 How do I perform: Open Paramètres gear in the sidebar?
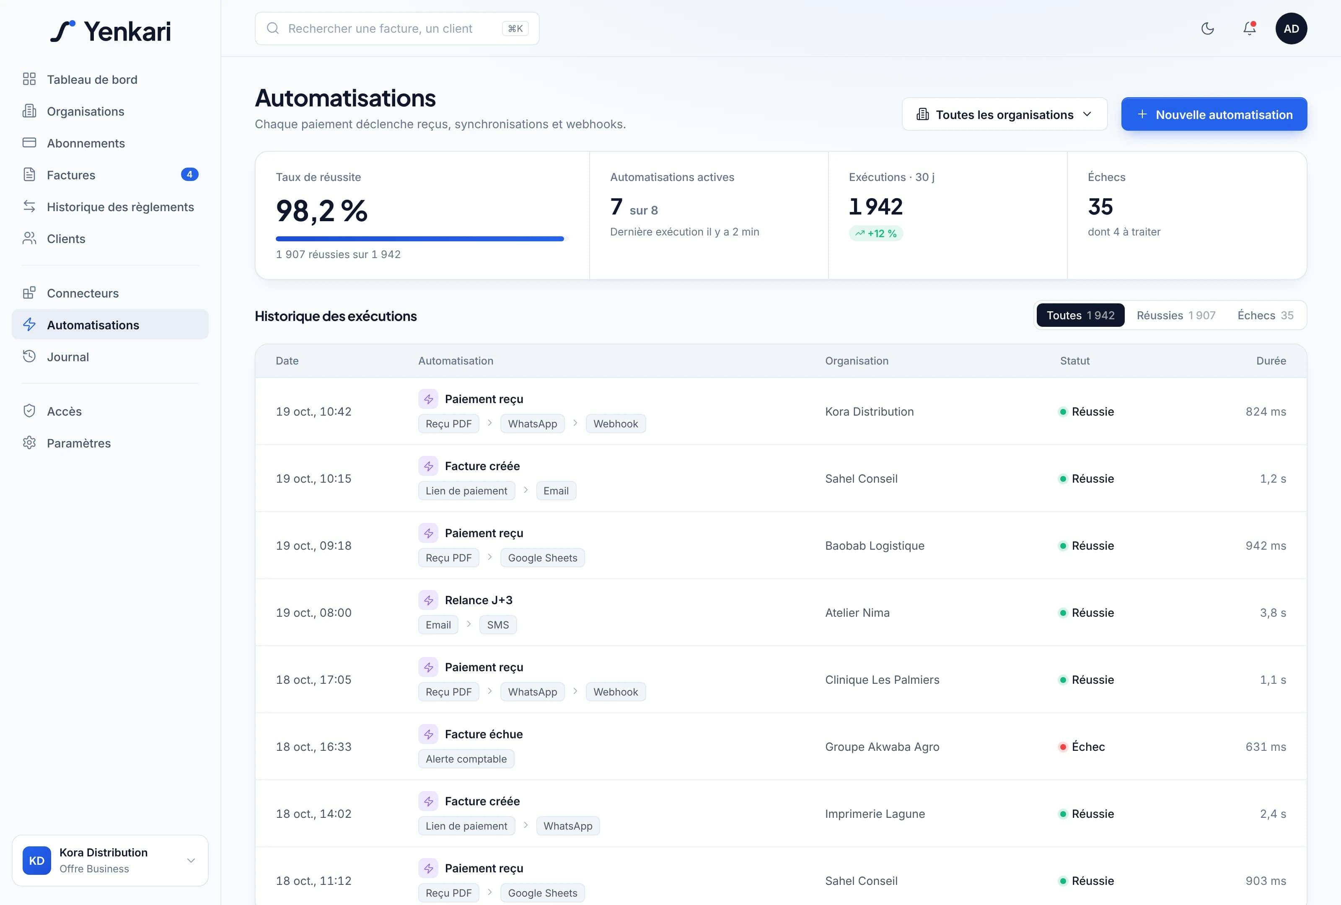[110, 443]
